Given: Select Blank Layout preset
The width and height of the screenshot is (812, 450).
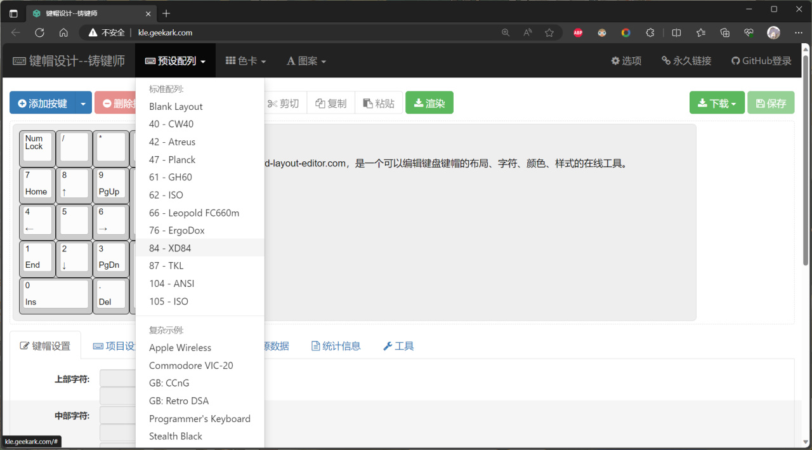Looking at the screenshot, I should 200,107.
